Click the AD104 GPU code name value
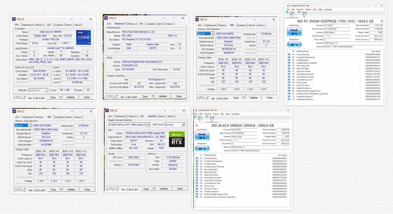Screen dimensions: 393x214 coord(133,141)
